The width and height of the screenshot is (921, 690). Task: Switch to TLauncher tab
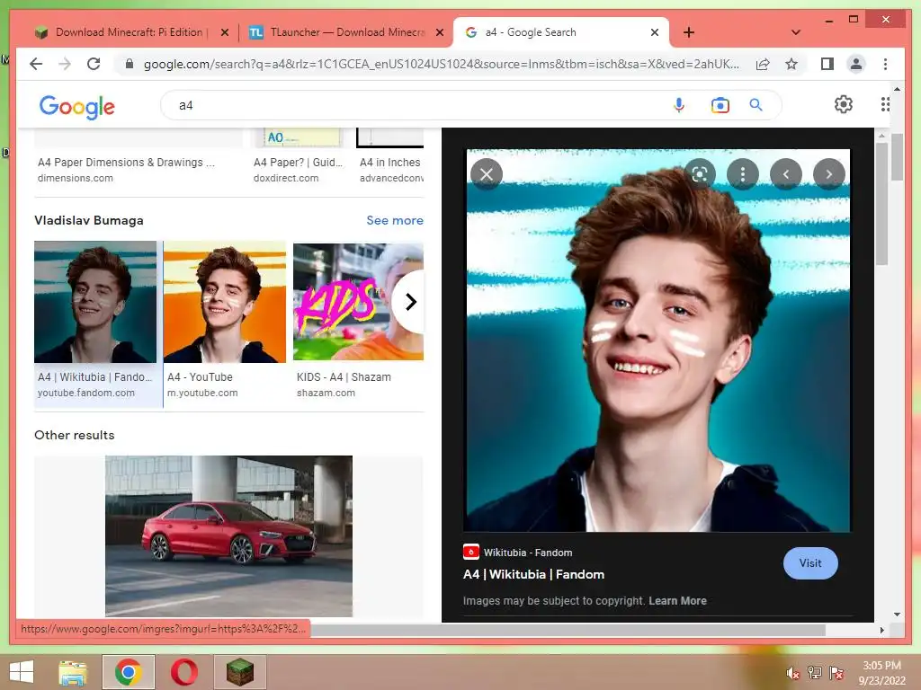pyautogui.click(x=346, y=32)
